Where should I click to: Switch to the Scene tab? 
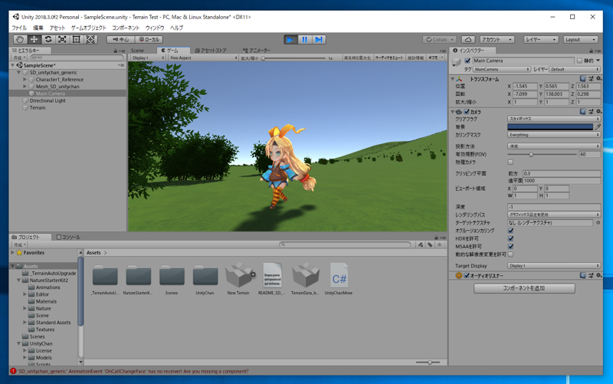pyautogui.click(x=137, y=51)
